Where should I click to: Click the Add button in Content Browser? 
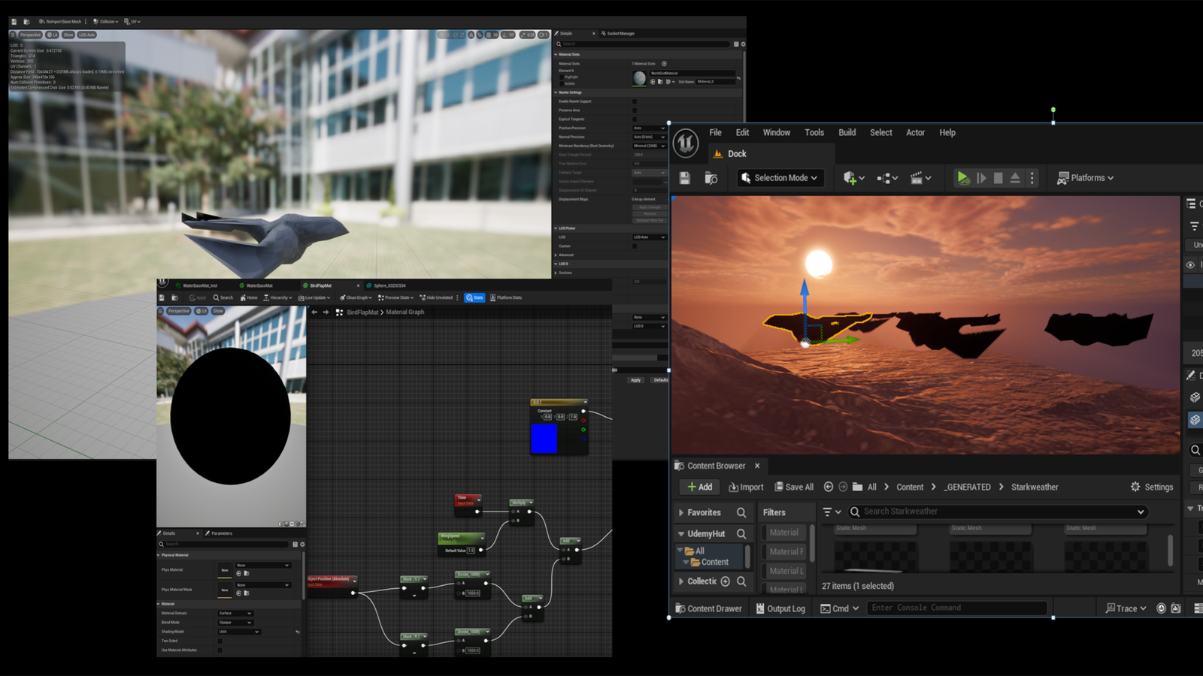[699, 487]
